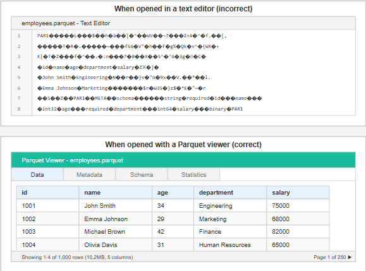Image resolution: width=366 pixels, height=271 pixels.
Task: Select the cell with id 1003
Action: 47,232
